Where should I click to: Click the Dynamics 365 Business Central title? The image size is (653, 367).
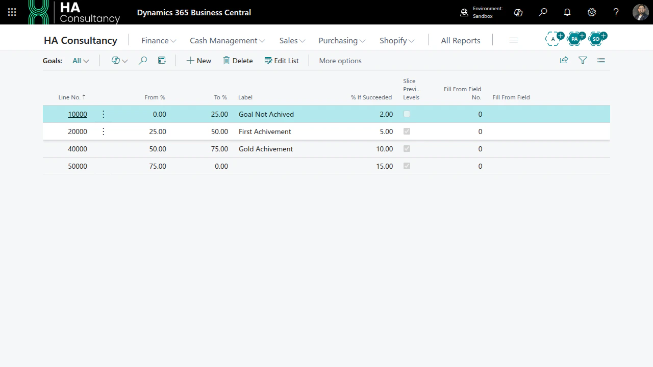(194, 12)
